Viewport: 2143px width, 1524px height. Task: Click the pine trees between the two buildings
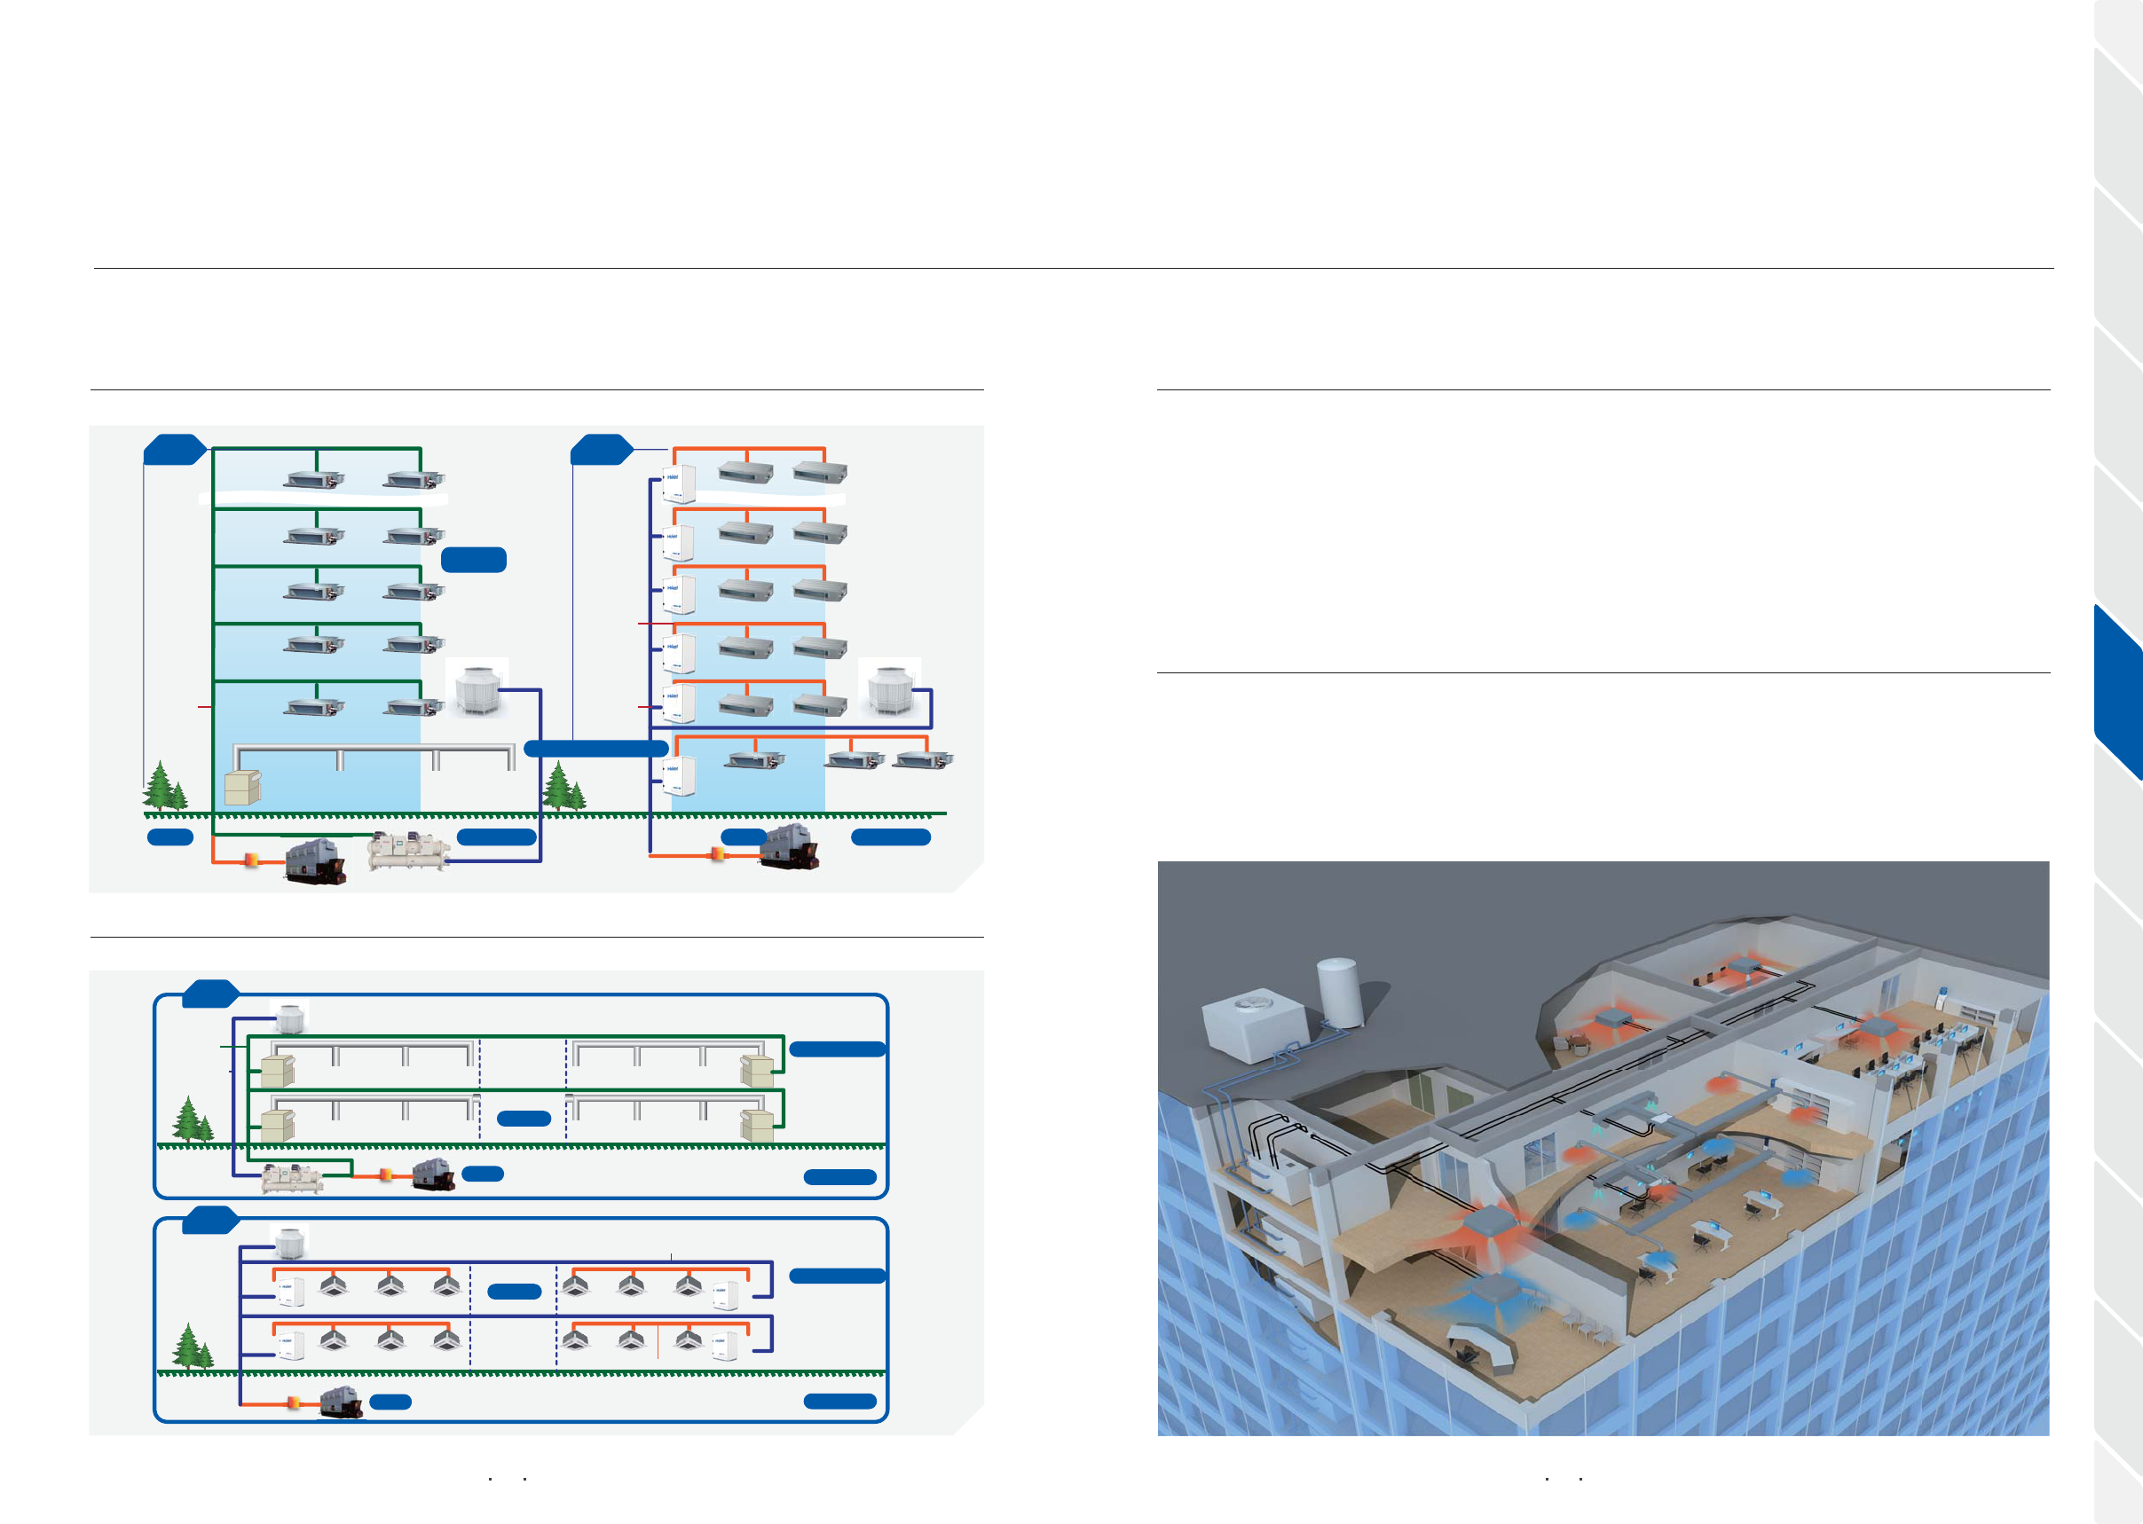click(x=565, y=787)
